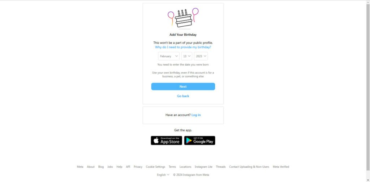Open the Instagram Lite footer link

pyautogui.click(x=203, y=167)
